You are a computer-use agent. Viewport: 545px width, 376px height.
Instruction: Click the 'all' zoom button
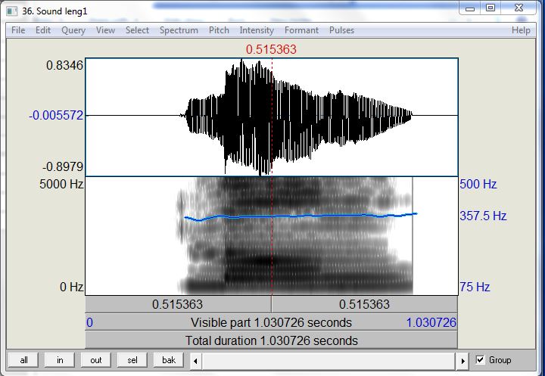coord(23,360)
